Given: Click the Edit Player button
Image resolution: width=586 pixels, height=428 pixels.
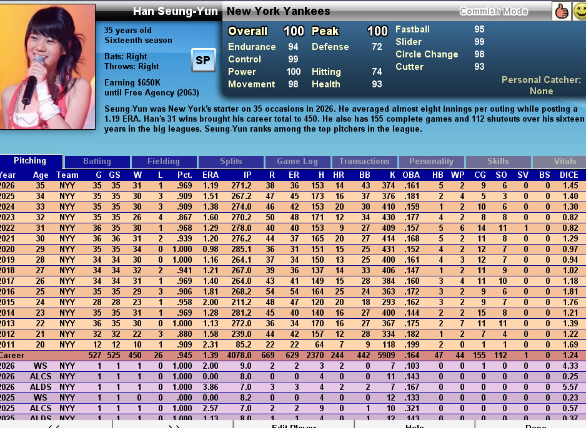Looking at the screenshot, I should point(294,425).
